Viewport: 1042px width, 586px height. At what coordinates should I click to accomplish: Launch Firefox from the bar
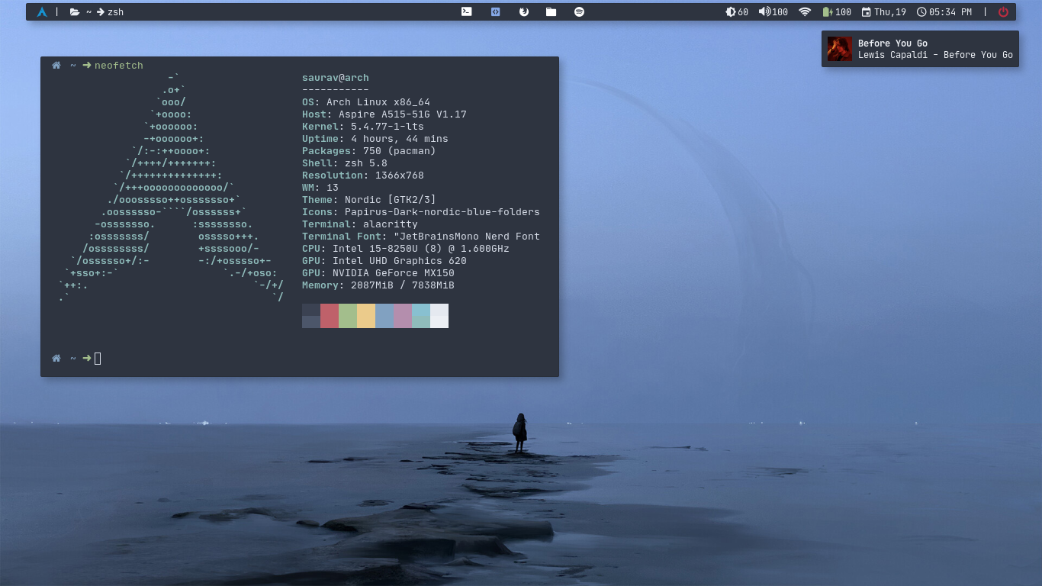point(524,11)
